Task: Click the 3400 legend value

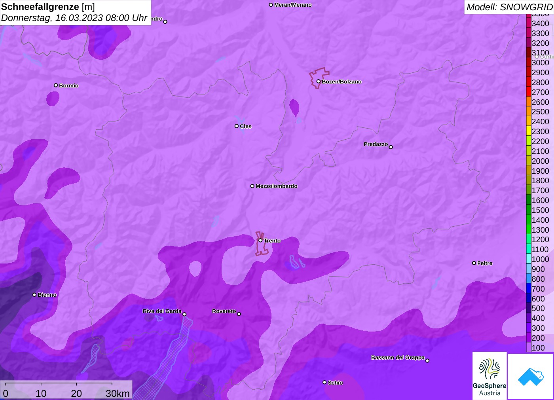Action: click(540, 23)
